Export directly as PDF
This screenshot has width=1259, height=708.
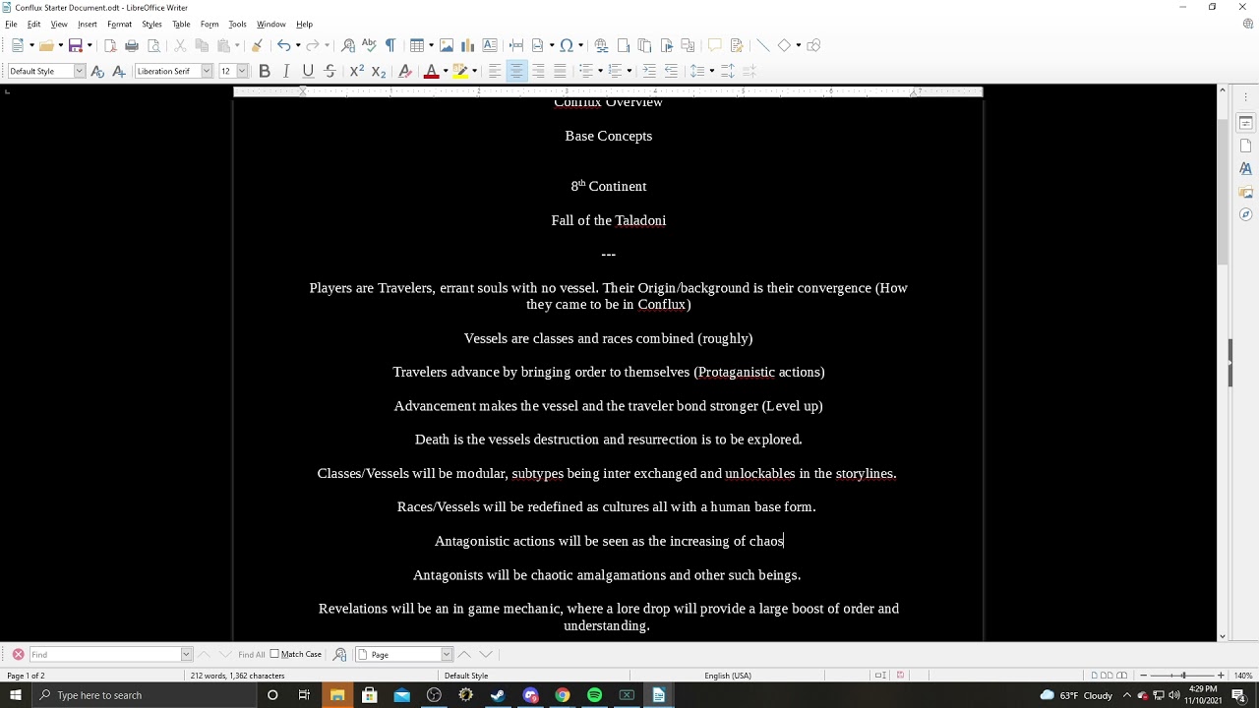click(110, 45)
